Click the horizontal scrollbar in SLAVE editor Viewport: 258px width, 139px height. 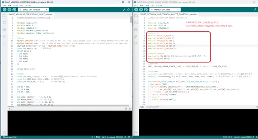pos(72,106)
